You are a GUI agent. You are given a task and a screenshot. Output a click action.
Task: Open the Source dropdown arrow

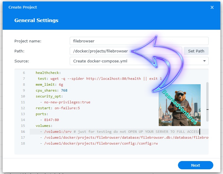pos(204,61)
